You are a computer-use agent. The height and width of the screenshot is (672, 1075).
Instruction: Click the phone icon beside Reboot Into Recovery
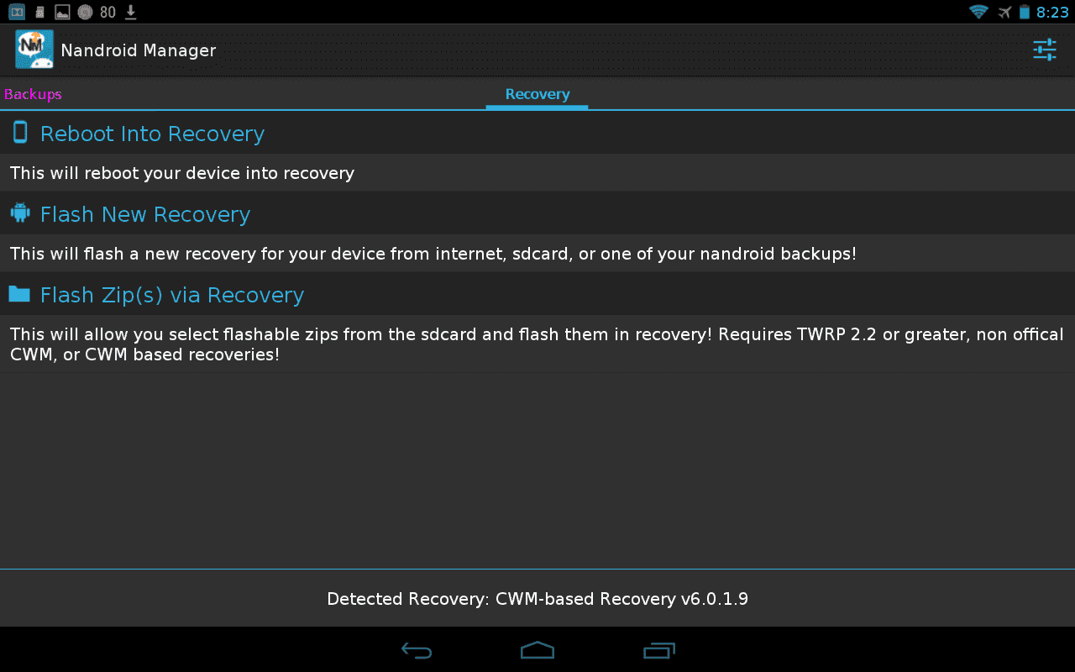pyautogui.click(x=20, y=132)
